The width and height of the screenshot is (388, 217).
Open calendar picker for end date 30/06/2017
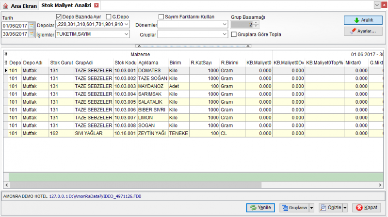[32, 34]
